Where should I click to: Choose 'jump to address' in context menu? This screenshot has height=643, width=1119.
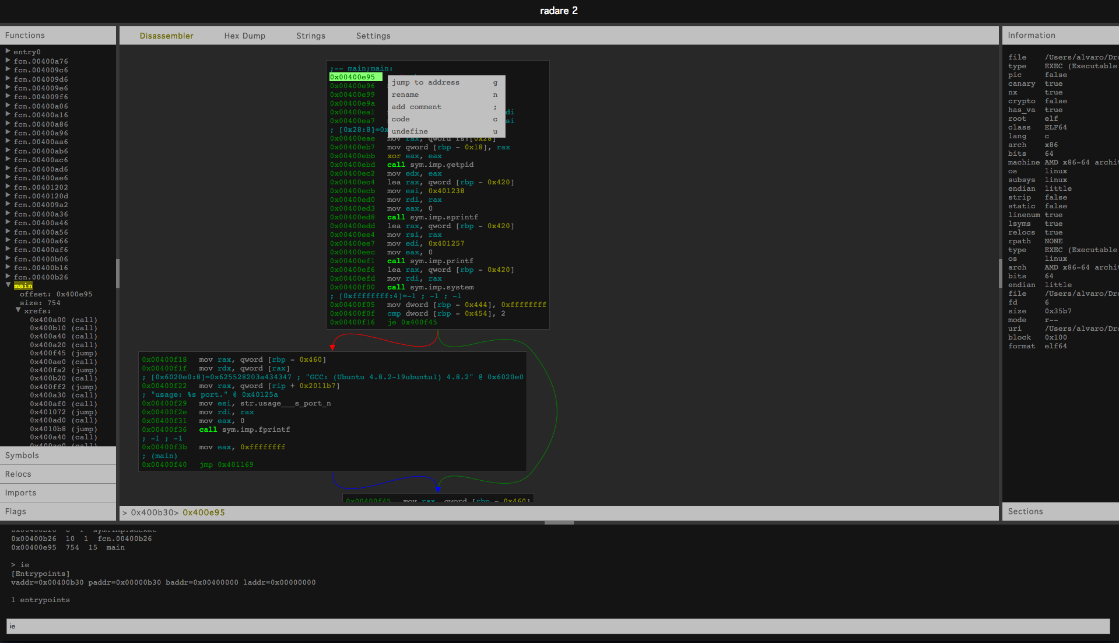pyautogui.click(x=446, y=82)
